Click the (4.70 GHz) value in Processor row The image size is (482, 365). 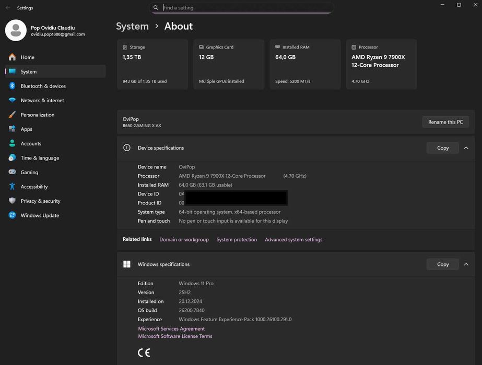[x=295, y=176]
